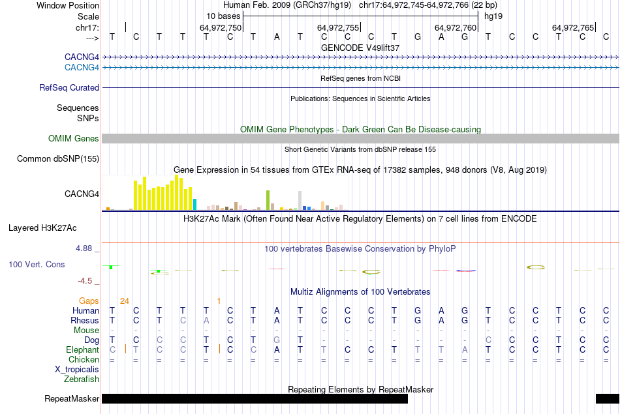Open the OMIM Gene Phenotypes track title
The image size is (620, 414).
361,130
